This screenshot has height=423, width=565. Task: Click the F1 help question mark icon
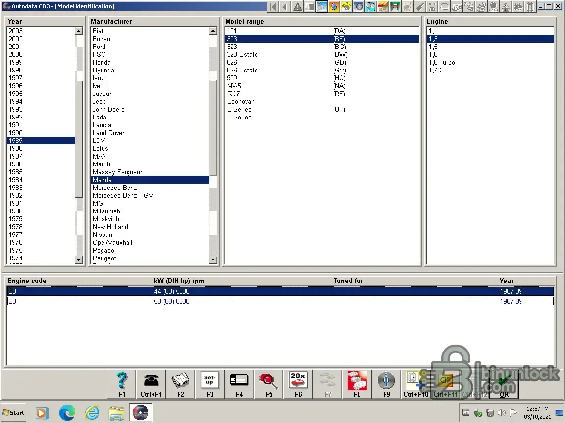click(x=122, y=384)
